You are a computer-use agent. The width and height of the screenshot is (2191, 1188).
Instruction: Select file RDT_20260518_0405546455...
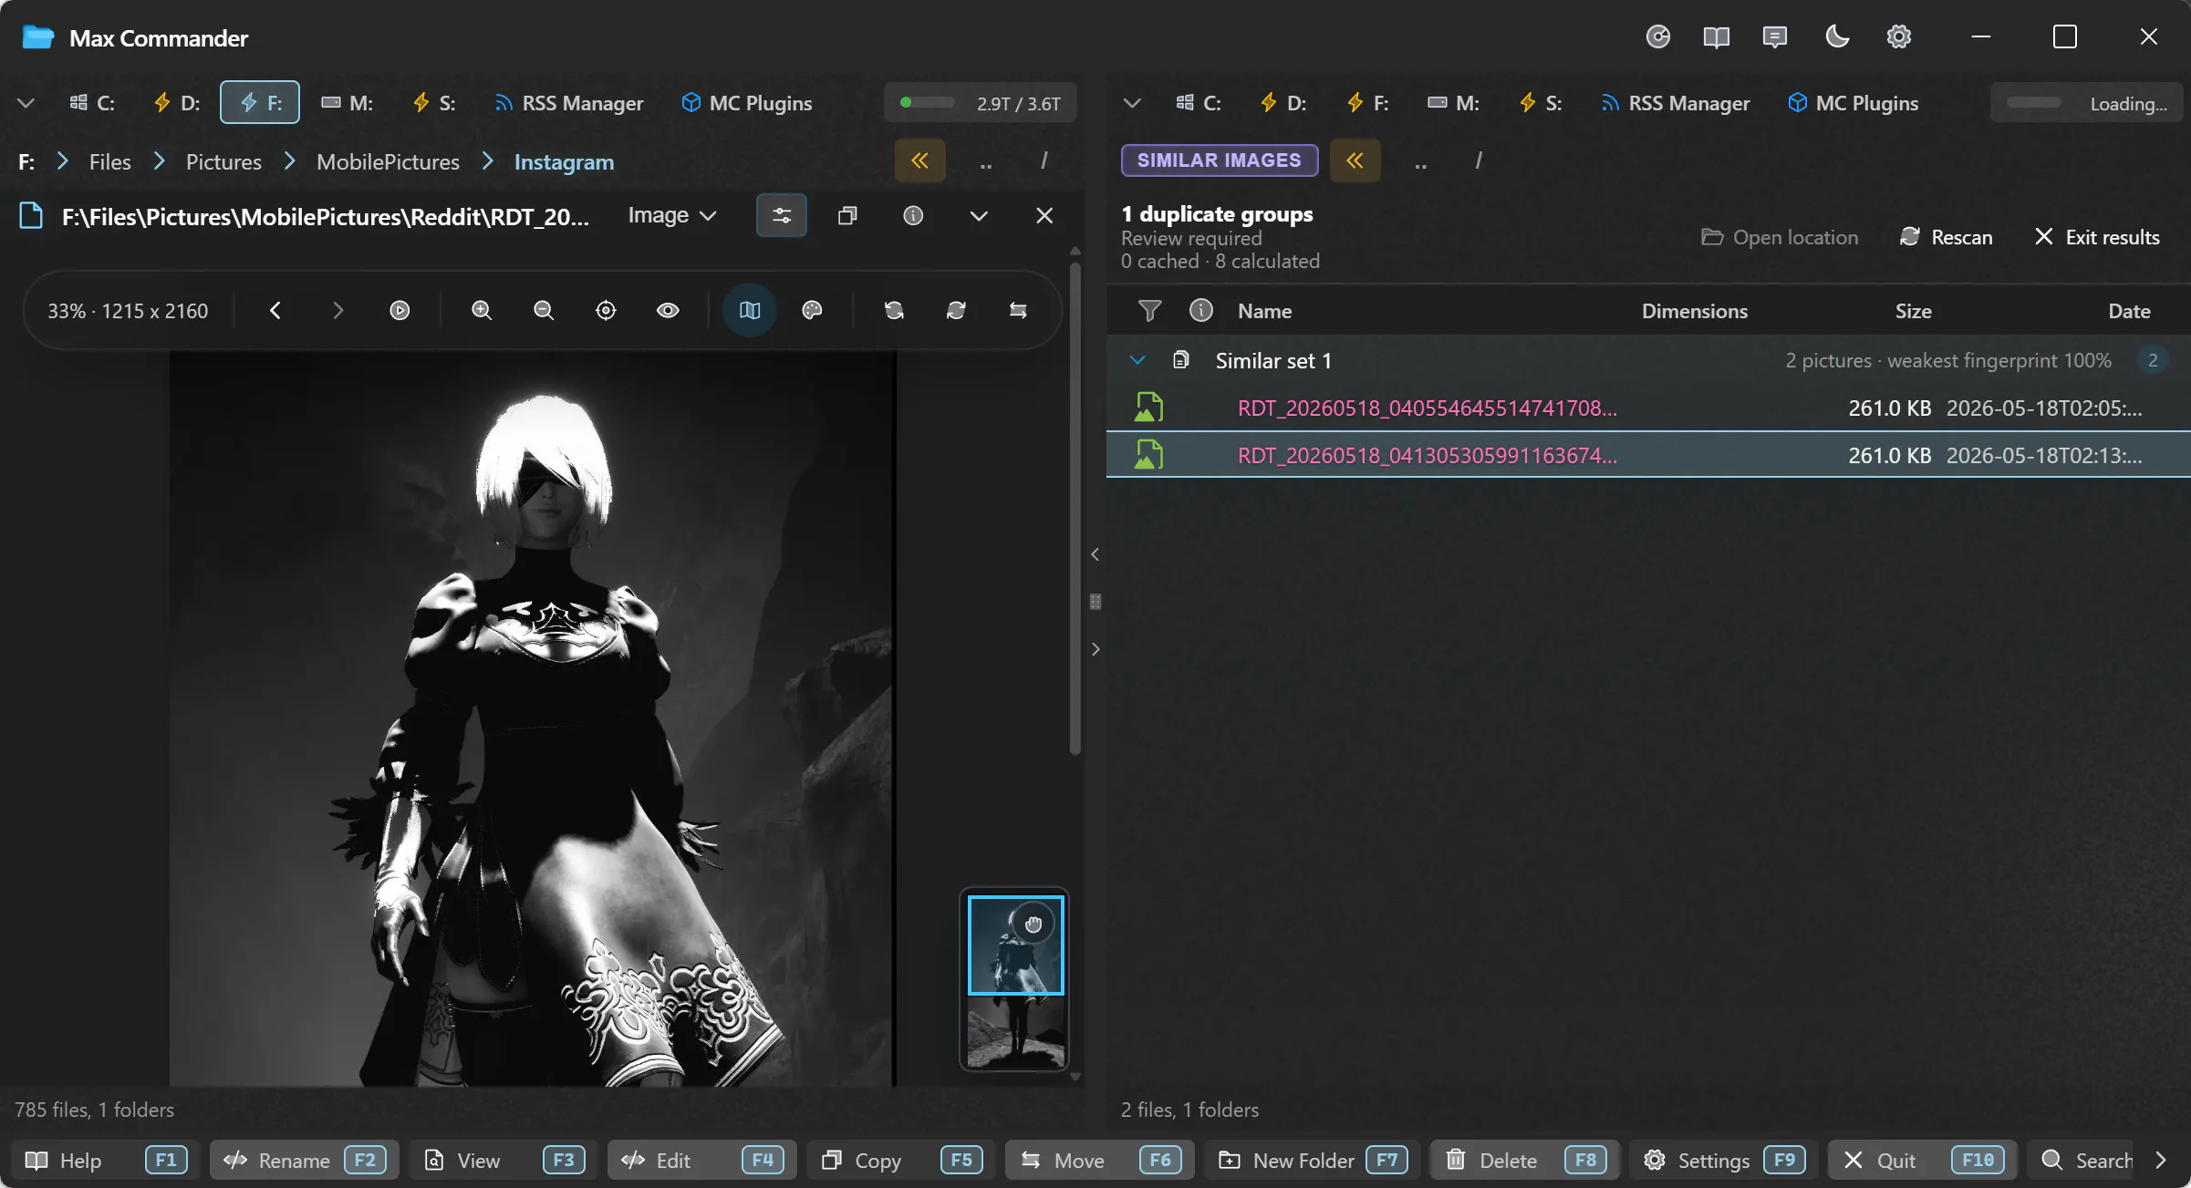(1647, 408)
